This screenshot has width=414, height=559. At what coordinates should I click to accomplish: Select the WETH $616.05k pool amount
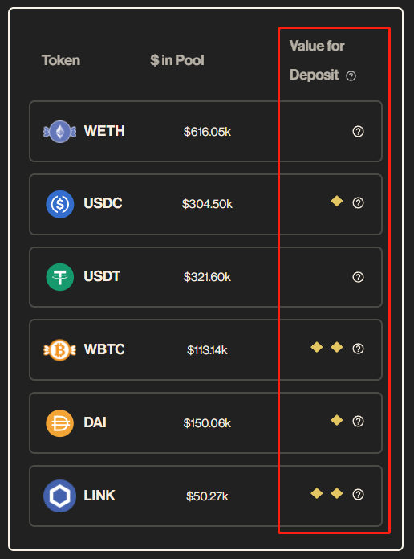(x=207, y=132)
